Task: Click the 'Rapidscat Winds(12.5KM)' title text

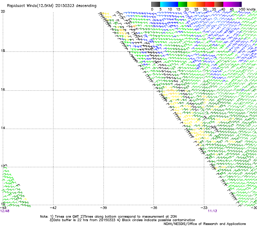Action: pyautogui.click(x=30, y=6)
